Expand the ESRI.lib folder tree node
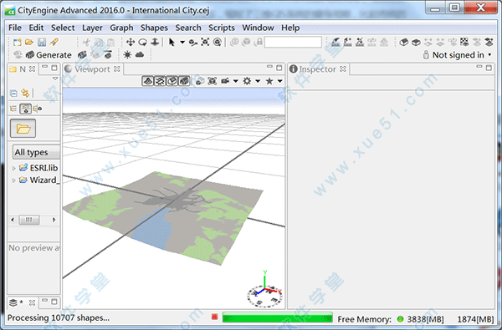502x330 pixels. (13, 168)
